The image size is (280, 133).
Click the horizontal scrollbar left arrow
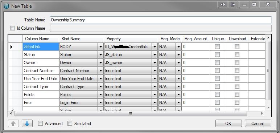click(11, 113)
